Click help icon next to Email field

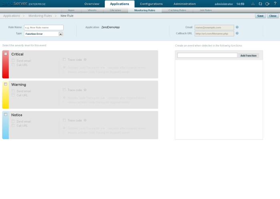[x=237, y=27]
